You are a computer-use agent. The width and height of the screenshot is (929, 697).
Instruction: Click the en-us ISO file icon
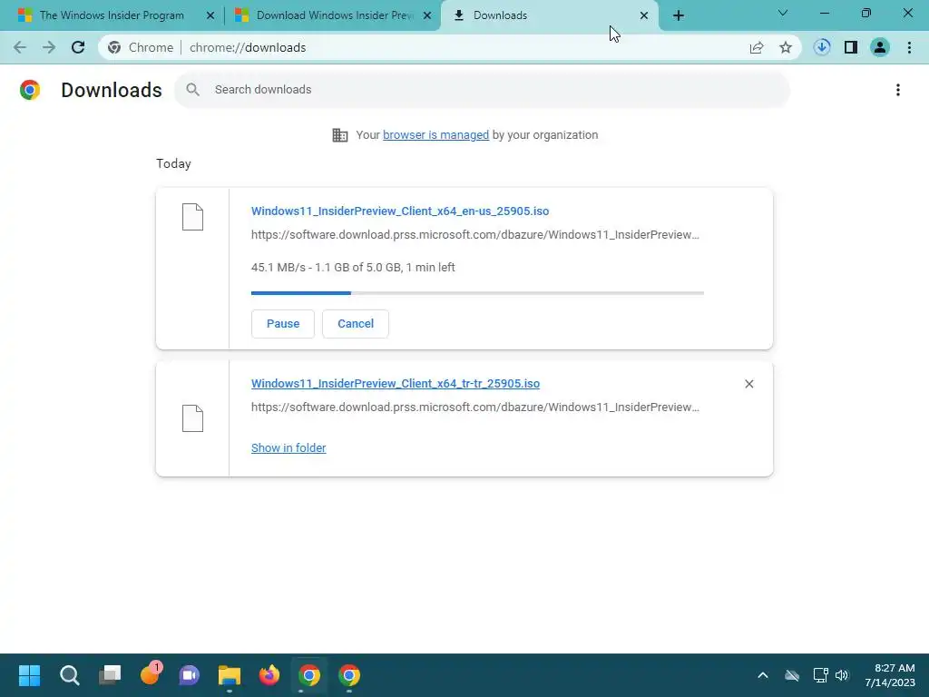click(192, 216)
